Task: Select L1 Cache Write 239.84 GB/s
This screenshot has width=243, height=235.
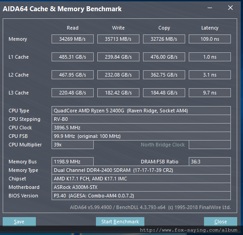Action: pos(118,57)
